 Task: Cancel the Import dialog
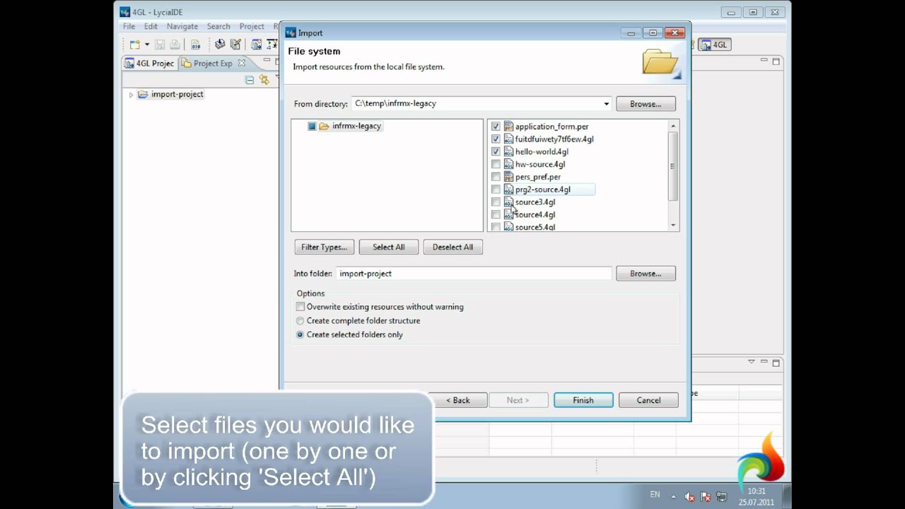[648, 400]
